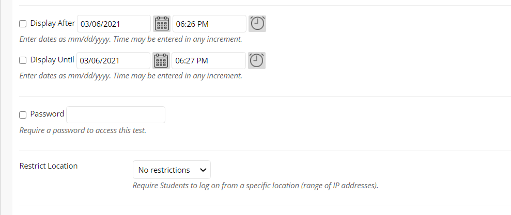511x215 pixels.
Task: Click the chevron arrow in Restrict Location dropdown
Action: coord(203,170)
